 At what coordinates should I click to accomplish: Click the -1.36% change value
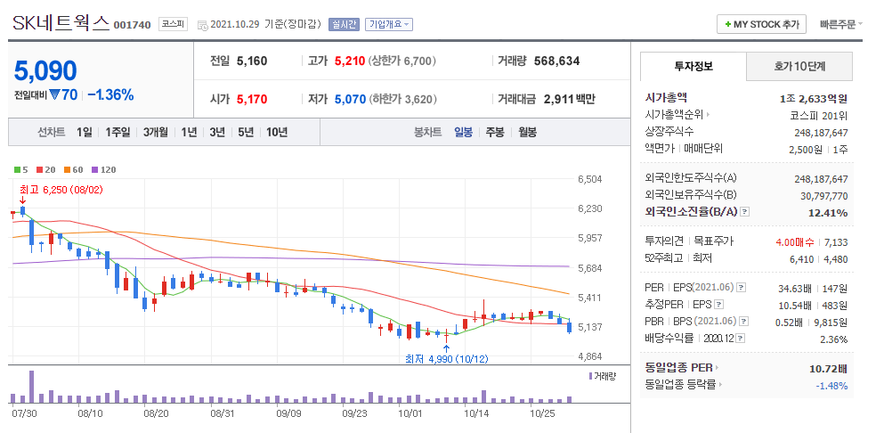coord(111,95)
